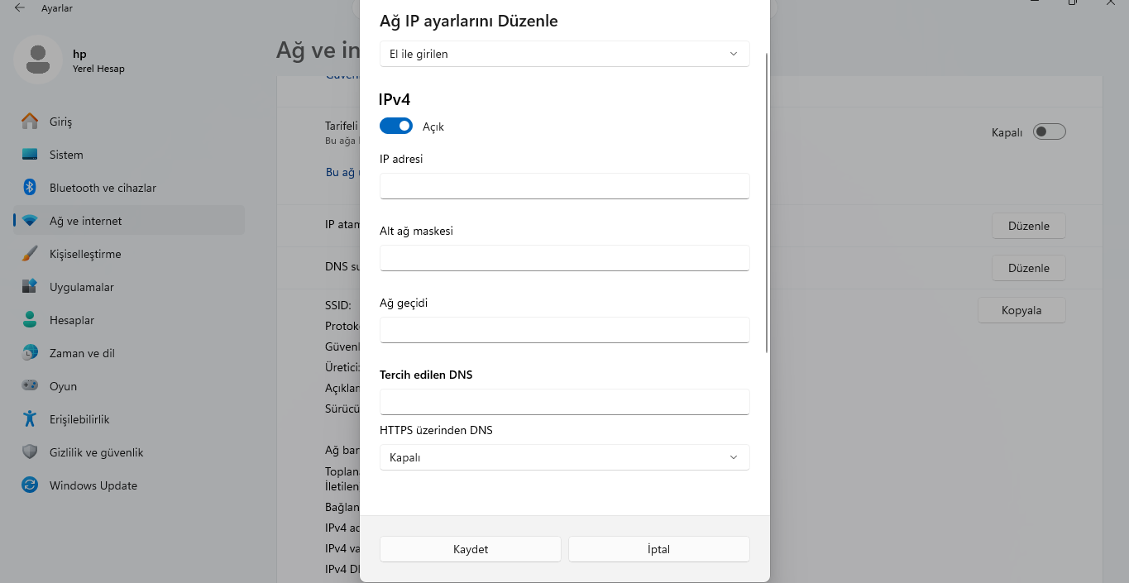This screenshot has width=1129, height=583.
Task: Click the Windows Update sync icon
Action: click(x=30, y=485)
